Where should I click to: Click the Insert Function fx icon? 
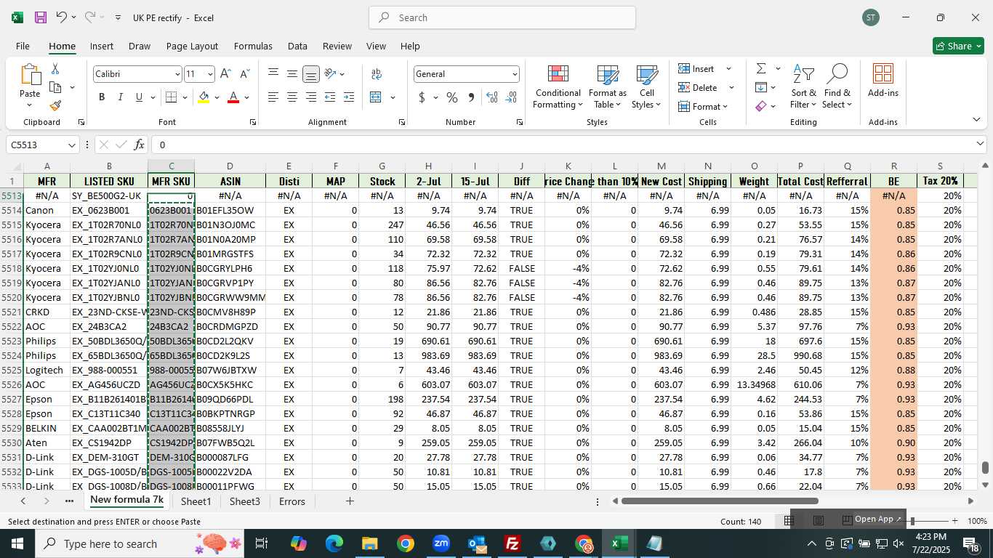click(x=139, y=145)
